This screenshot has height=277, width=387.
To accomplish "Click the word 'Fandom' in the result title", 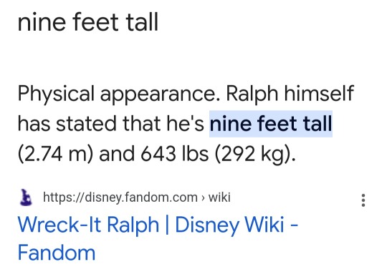I will point(57,253).
